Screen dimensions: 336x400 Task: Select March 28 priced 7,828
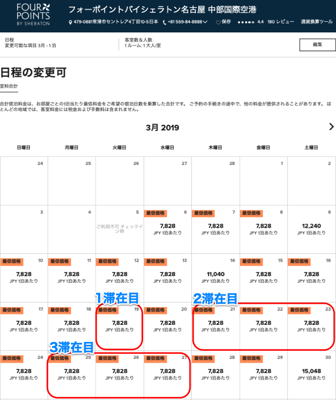(x=216, y=375)
